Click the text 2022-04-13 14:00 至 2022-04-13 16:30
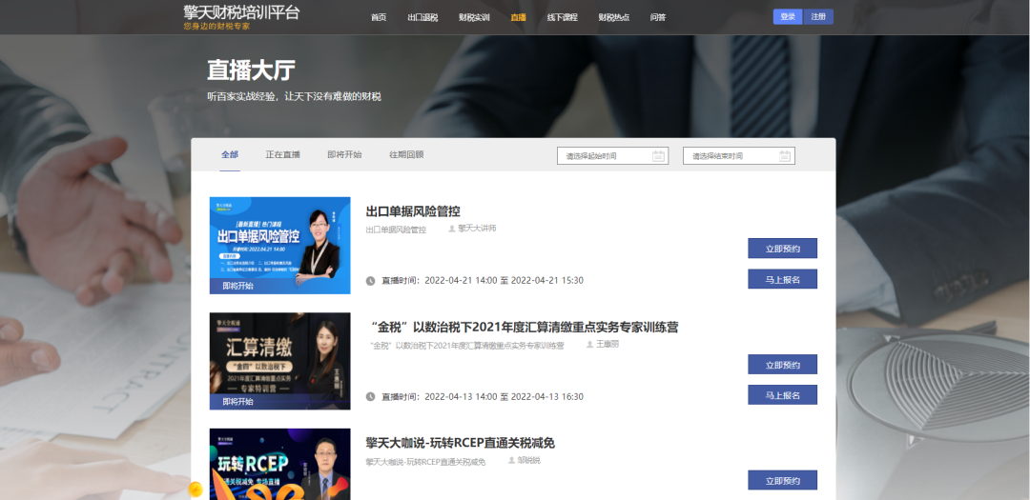The height and width of the screenshot is (500, 1030). (505, 397)
